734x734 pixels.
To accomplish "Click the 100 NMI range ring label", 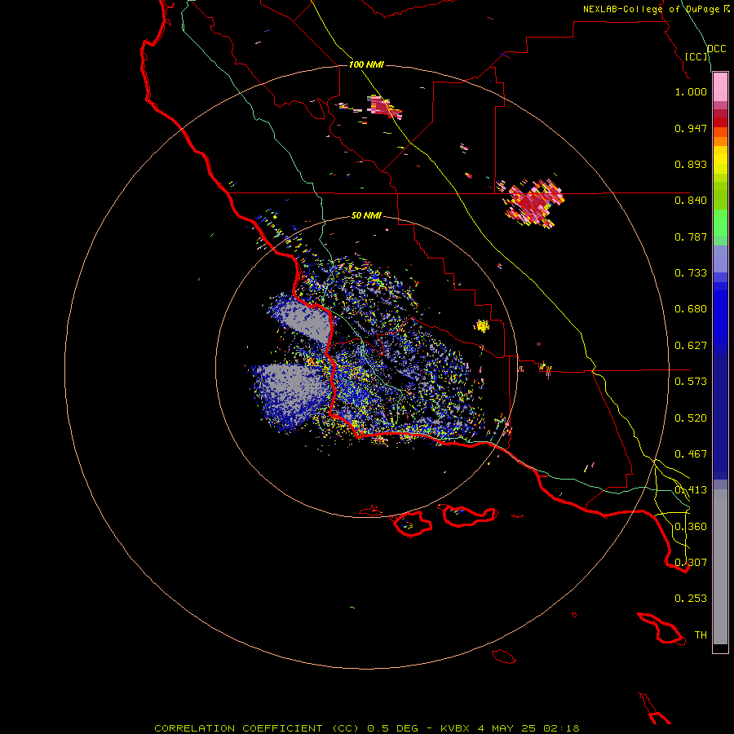I will click(x=366, y=64).
